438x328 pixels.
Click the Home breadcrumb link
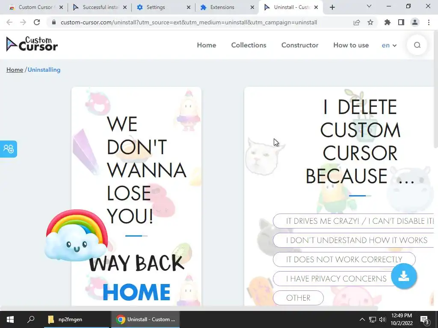(15, 70)
